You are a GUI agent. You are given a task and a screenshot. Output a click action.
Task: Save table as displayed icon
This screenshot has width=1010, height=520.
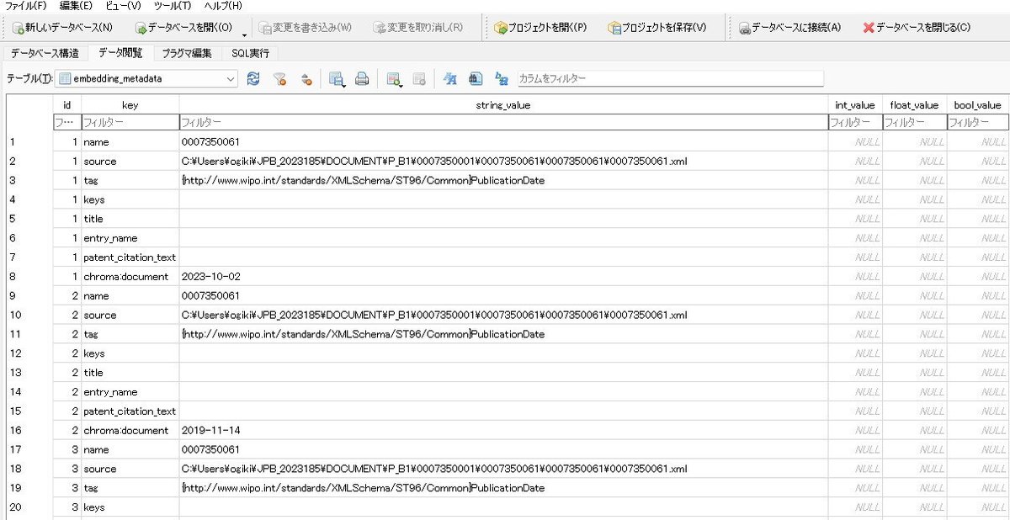338,78
